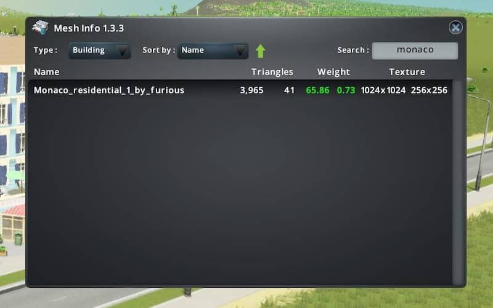Click the 41 LOD triangles value
Image resolution: width=493 pixels, height=308 pixels.
coord(289,90)
